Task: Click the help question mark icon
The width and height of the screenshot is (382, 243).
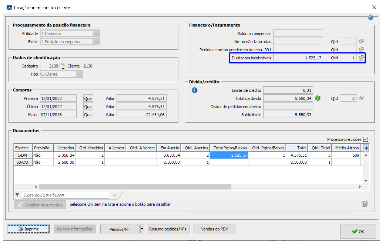Action: point(370,17)
